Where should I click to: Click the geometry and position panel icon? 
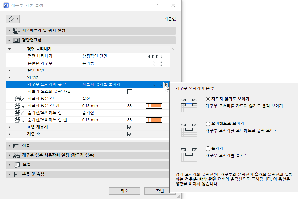16,30
